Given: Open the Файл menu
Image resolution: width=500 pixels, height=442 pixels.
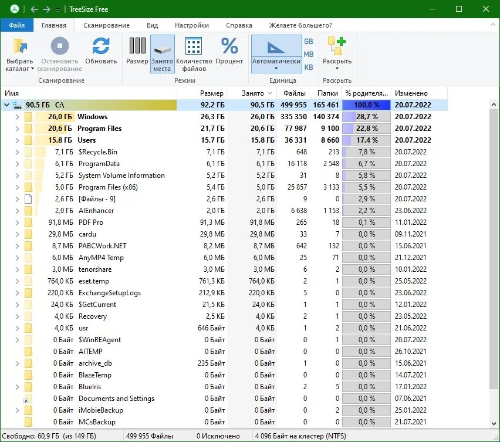Looking at the screenshot, I should [x=16, y=25].
